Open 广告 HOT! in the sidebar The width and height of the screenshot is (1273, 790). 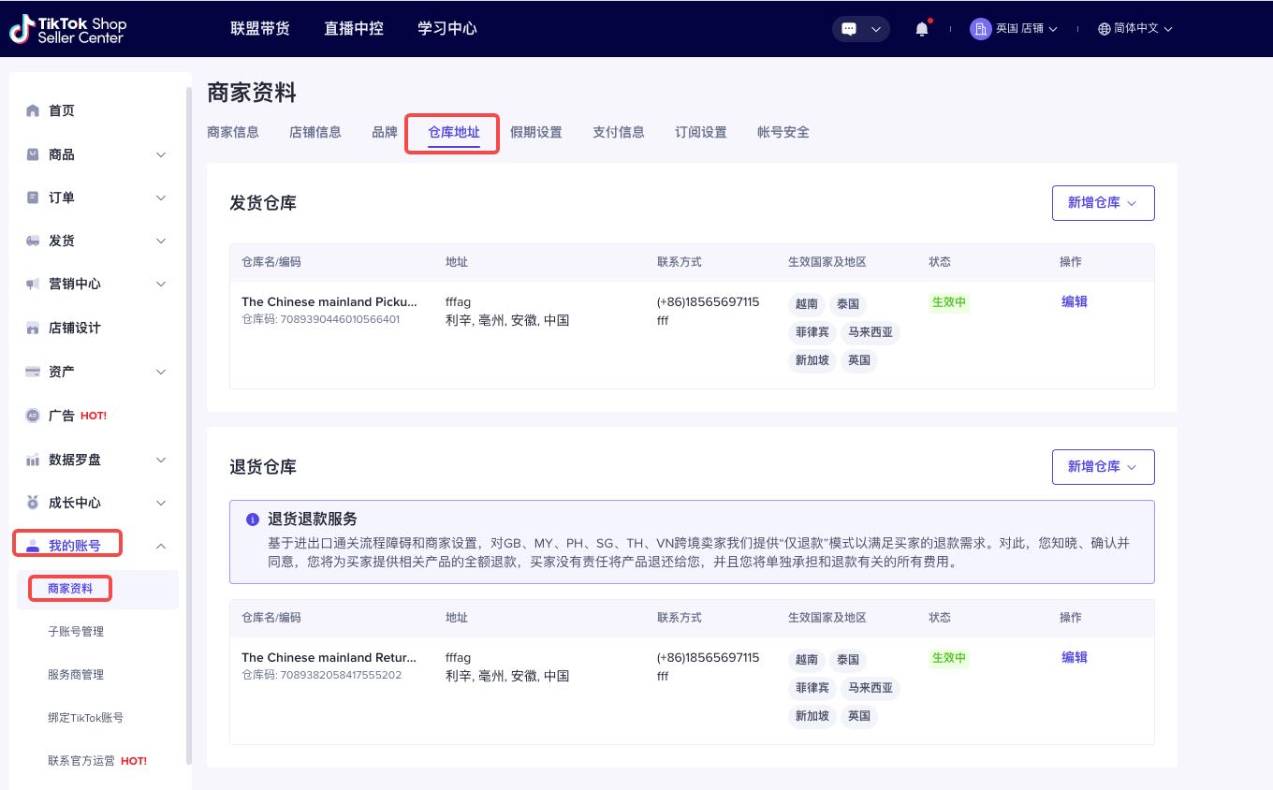[x=78, y=416]
